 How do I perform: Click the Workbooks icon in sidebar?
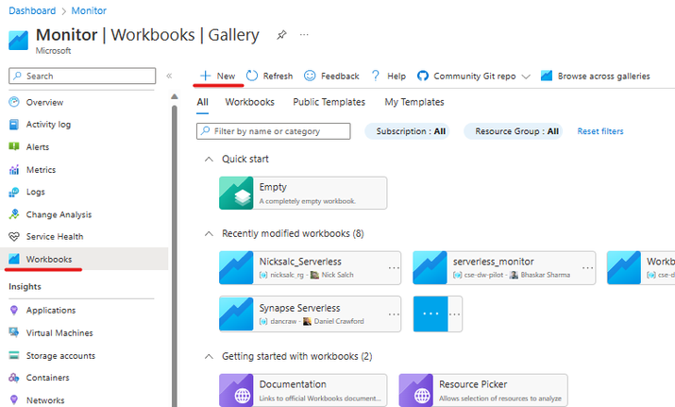click(14, 259)
